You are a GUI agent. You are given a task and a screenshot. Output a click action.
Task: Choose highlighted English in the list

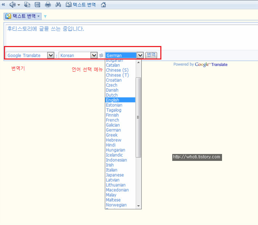(120, 100)
